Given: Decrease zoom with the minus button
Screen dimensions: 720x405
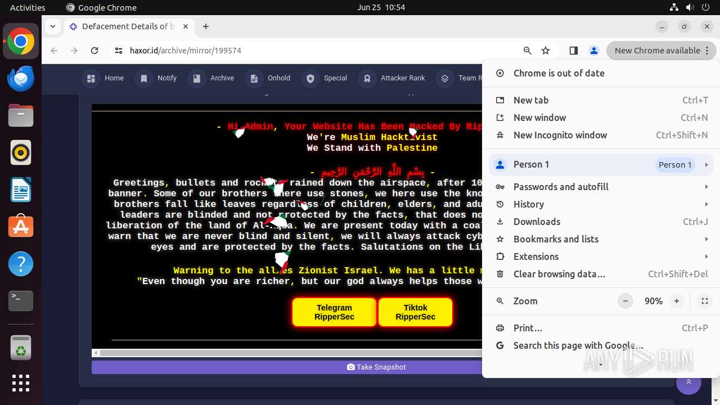Looking at the screenshot, I should coord(625,301).
